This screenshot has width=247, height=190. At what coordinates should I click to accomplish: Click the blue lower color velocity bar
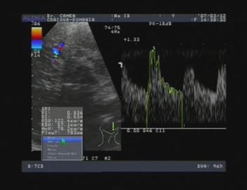coord(36,44)
